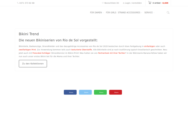188x117 pixels.
Task: Click the Zu den Kollektionen button
Action: [x=33, y=64]
